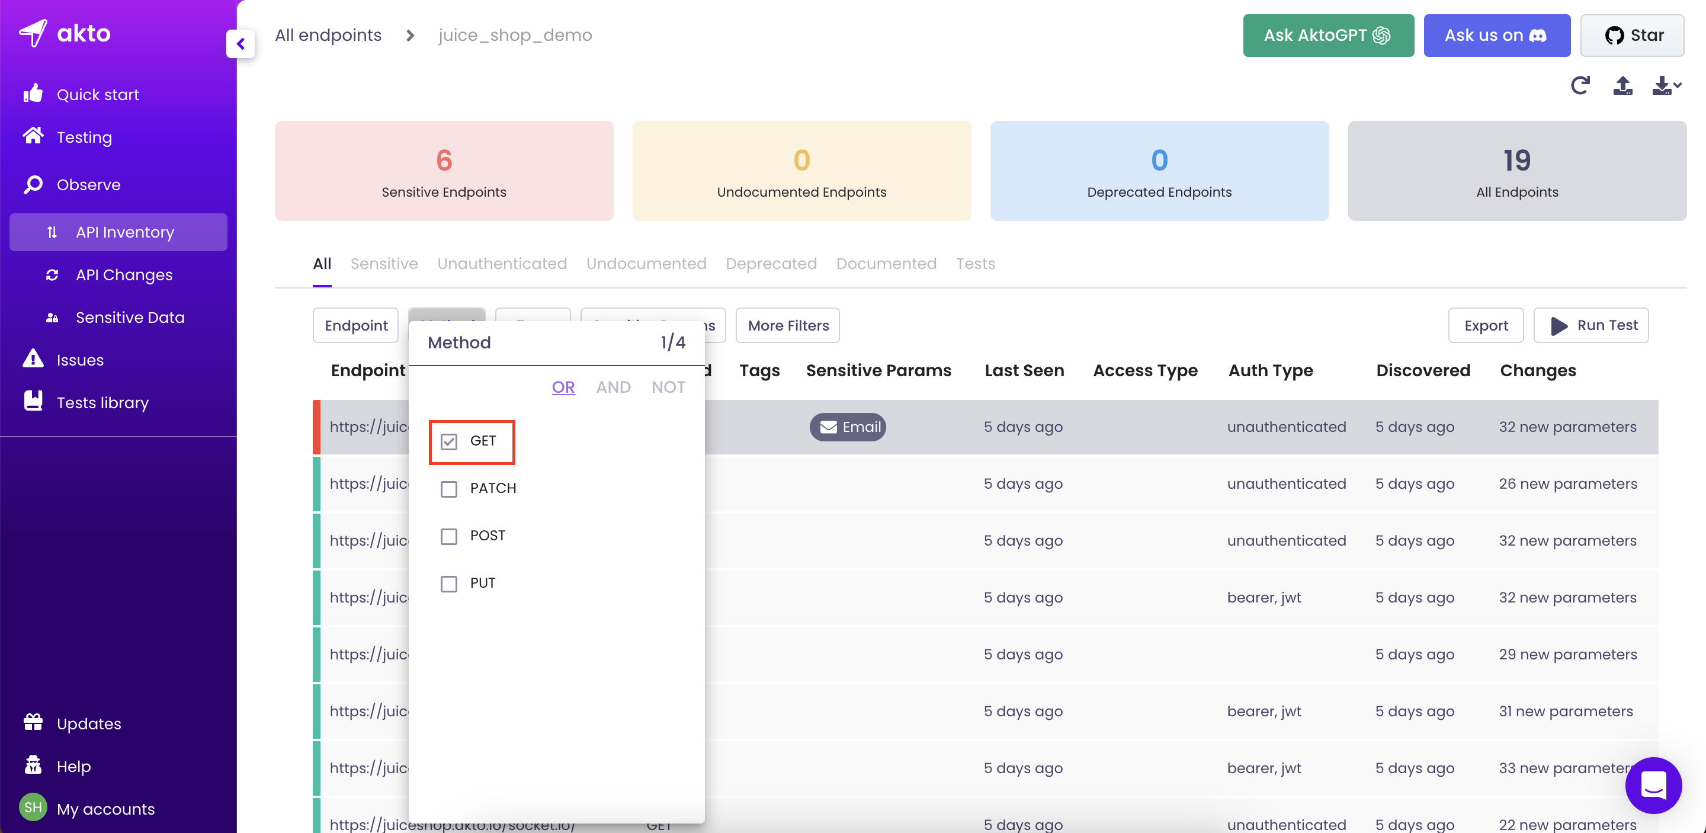Navigate back via the All endpoints breadcrumb
This screenshot has height=833, width=1706.
pos(327,35)
